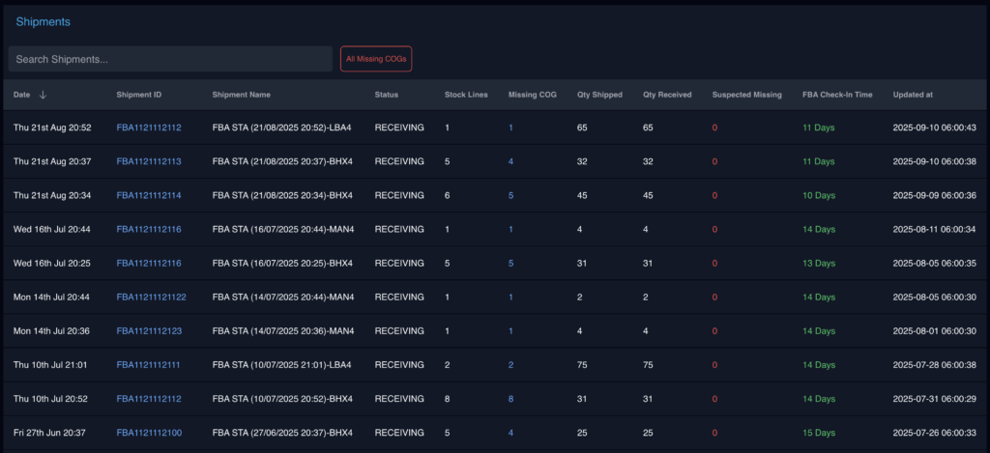Viewport: 990px width, 453px height.
Task: Click Missing COG count 2 link
Action: tap(510, 365)
